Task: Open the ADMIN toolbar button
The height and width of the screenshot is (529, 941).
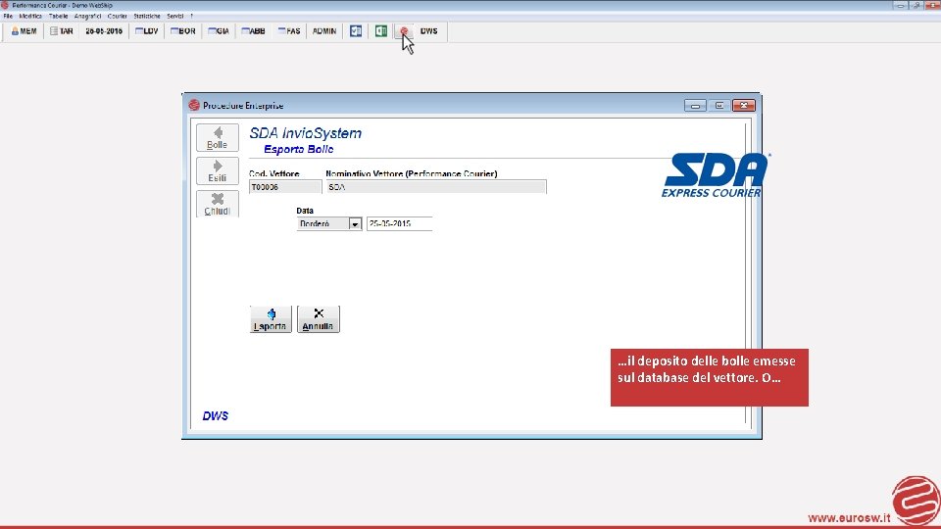Action: click(x=324, y=31)
